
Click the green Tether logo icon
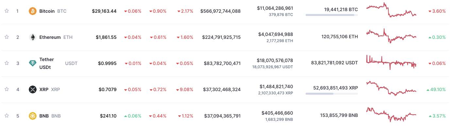[33, 63]
